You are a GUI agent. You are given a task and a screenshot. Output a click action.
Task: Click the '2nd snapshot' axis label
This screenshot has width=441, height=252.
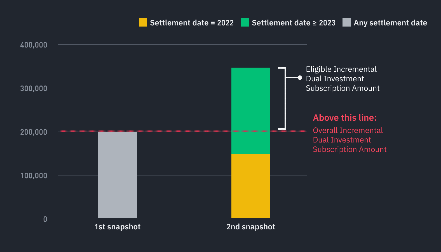pos(251,227)
